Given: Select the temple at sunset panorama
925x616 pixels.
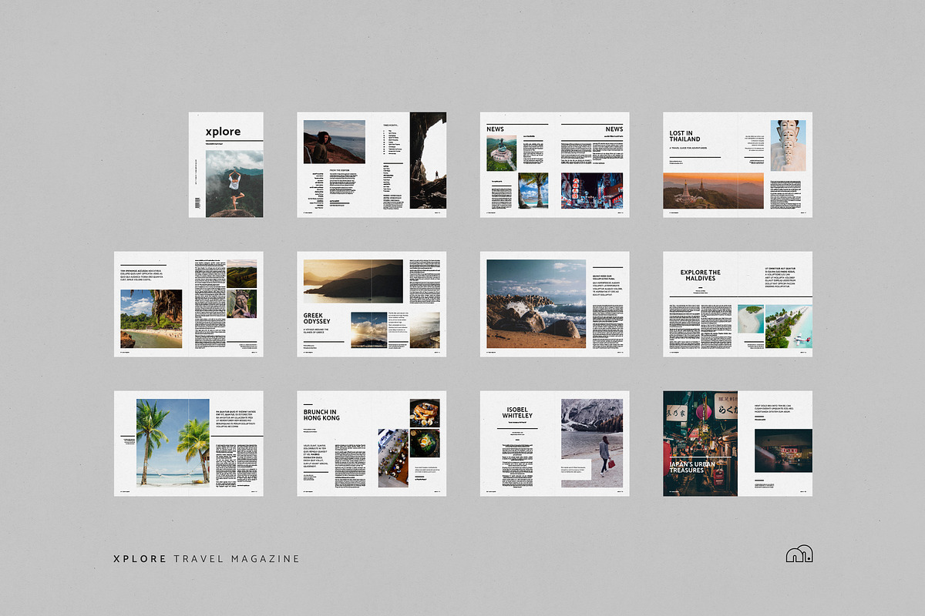Looking at the screenshot, I should [x=713, y=190].
